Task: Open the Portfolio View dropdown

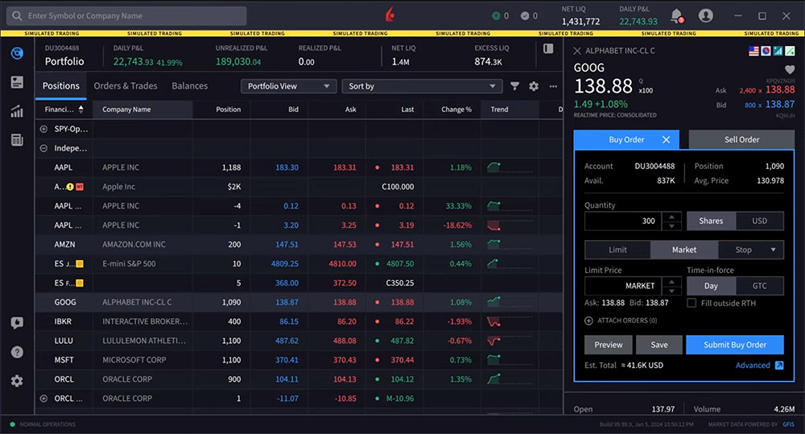Action: point(289,86)
